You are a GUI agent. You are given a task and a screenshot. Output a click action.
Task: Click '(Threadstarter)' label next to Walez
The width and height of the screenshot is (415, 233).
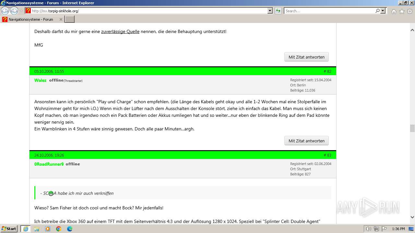click(73, 81)
